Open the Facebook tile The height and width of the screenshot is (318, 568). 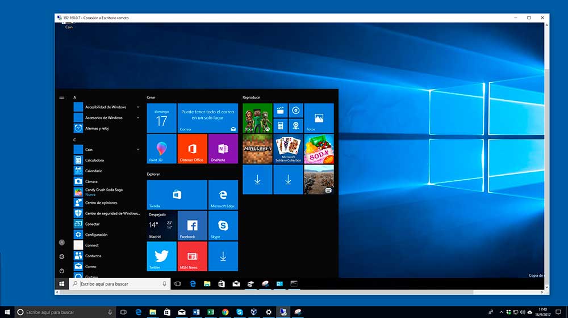pos(193,226)
